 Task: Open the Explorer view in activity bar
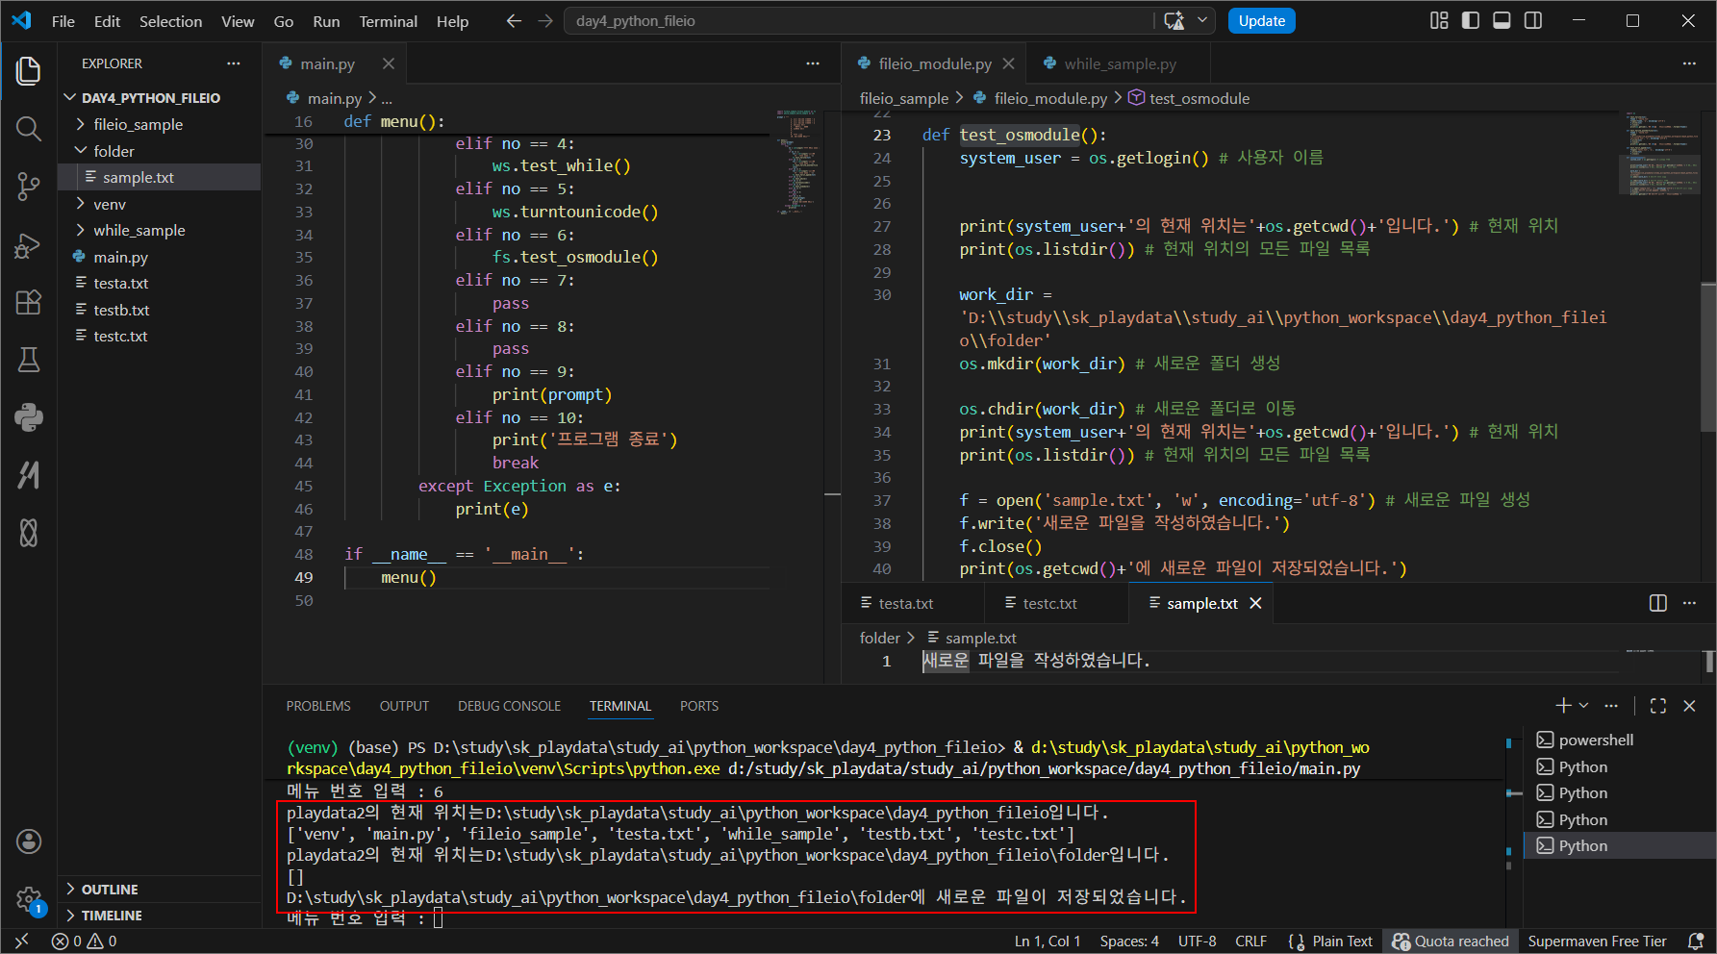pos(29,70)
